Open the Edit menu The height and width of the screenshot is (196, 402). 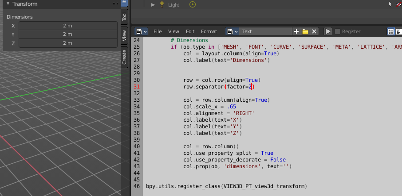click(190, 31)
